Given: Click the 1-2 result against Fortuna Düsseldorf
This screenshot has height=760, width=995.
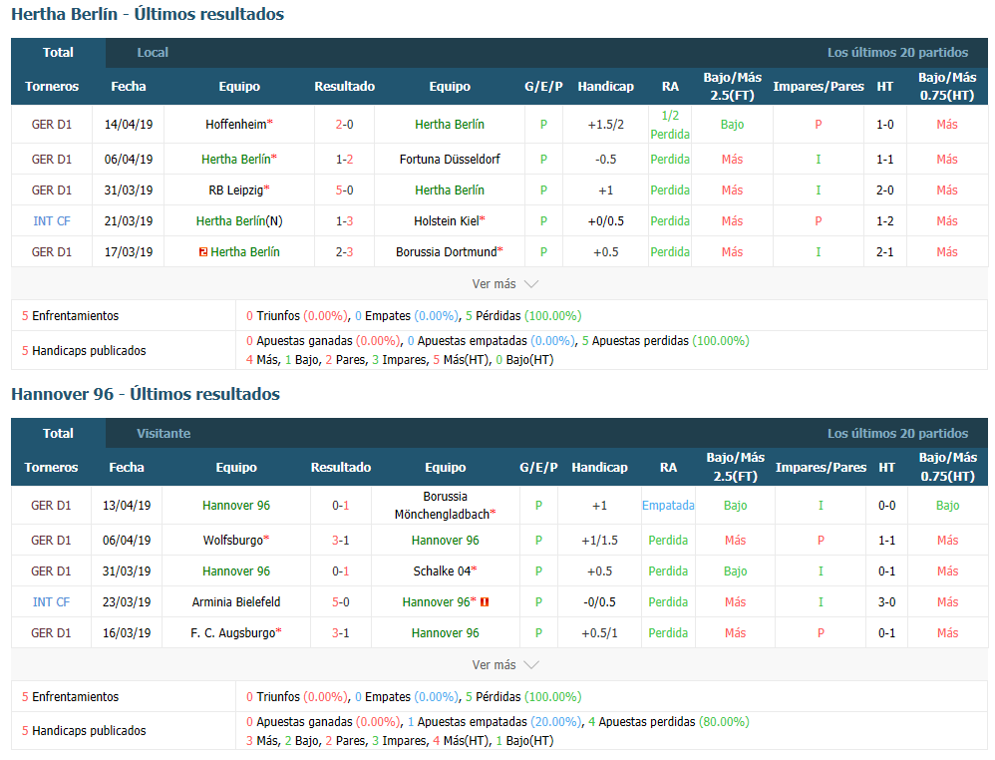Looking at the screenshot, I should pyautogui.click(x=345, y=160).
